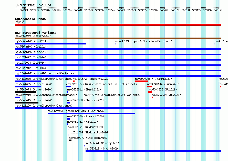The width and height of the screenshot is (228, 161).
Task: Select esv3302995 (1000GenomesConsortiumPilotProject) label
Action: (101, 84)
